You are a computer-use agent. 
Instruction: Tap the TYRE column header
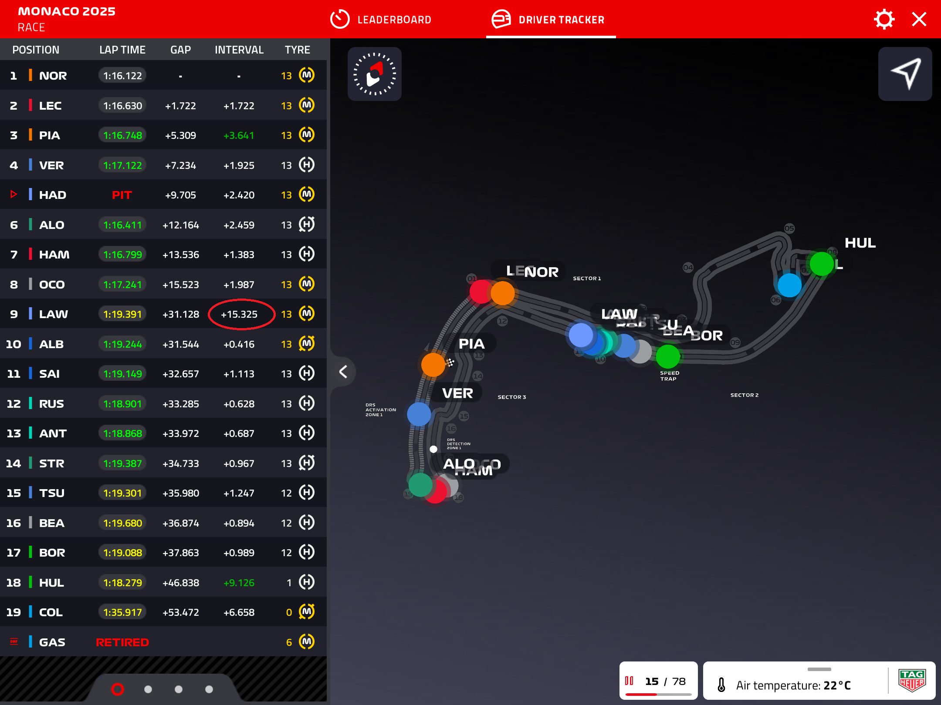pyautogui.click(x=298, y=50)
